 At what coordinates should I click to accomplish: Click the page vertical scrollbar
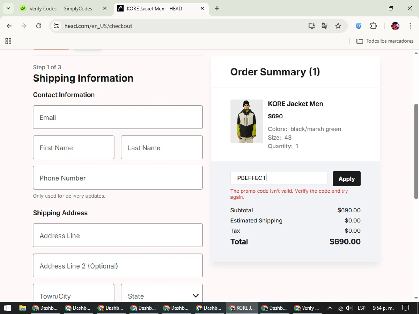pyautogui.click(x=416, y=151)
